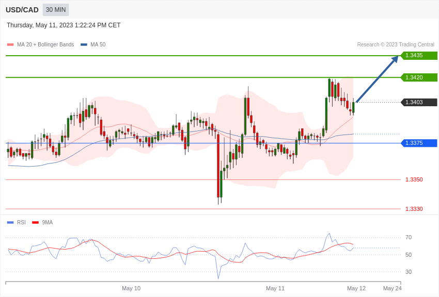Open the Research © 2023 Trading Central credit

coord(396,44)
